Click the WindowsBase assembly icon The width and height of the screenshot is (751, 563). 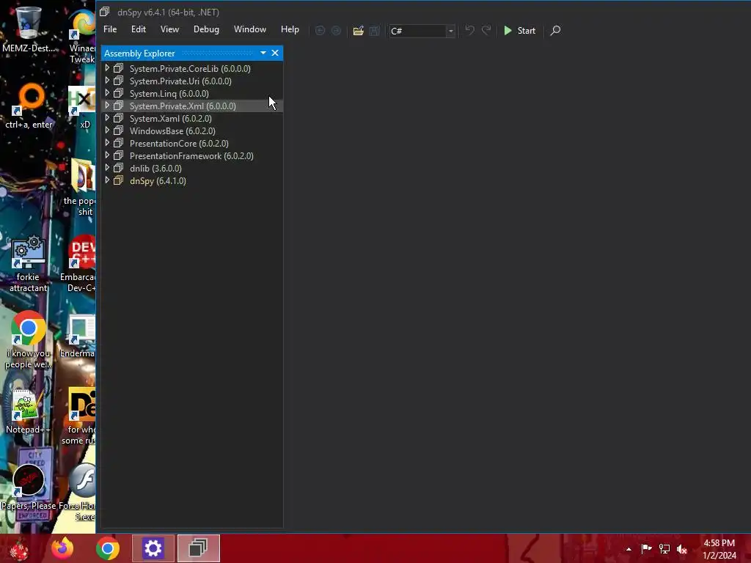[118, 130]
